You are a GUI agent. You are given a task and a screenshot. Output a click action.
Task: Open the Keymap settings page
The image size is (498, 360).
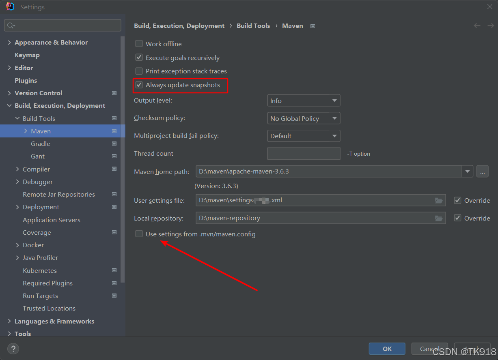pyautogui.click(x=27, y=55)
